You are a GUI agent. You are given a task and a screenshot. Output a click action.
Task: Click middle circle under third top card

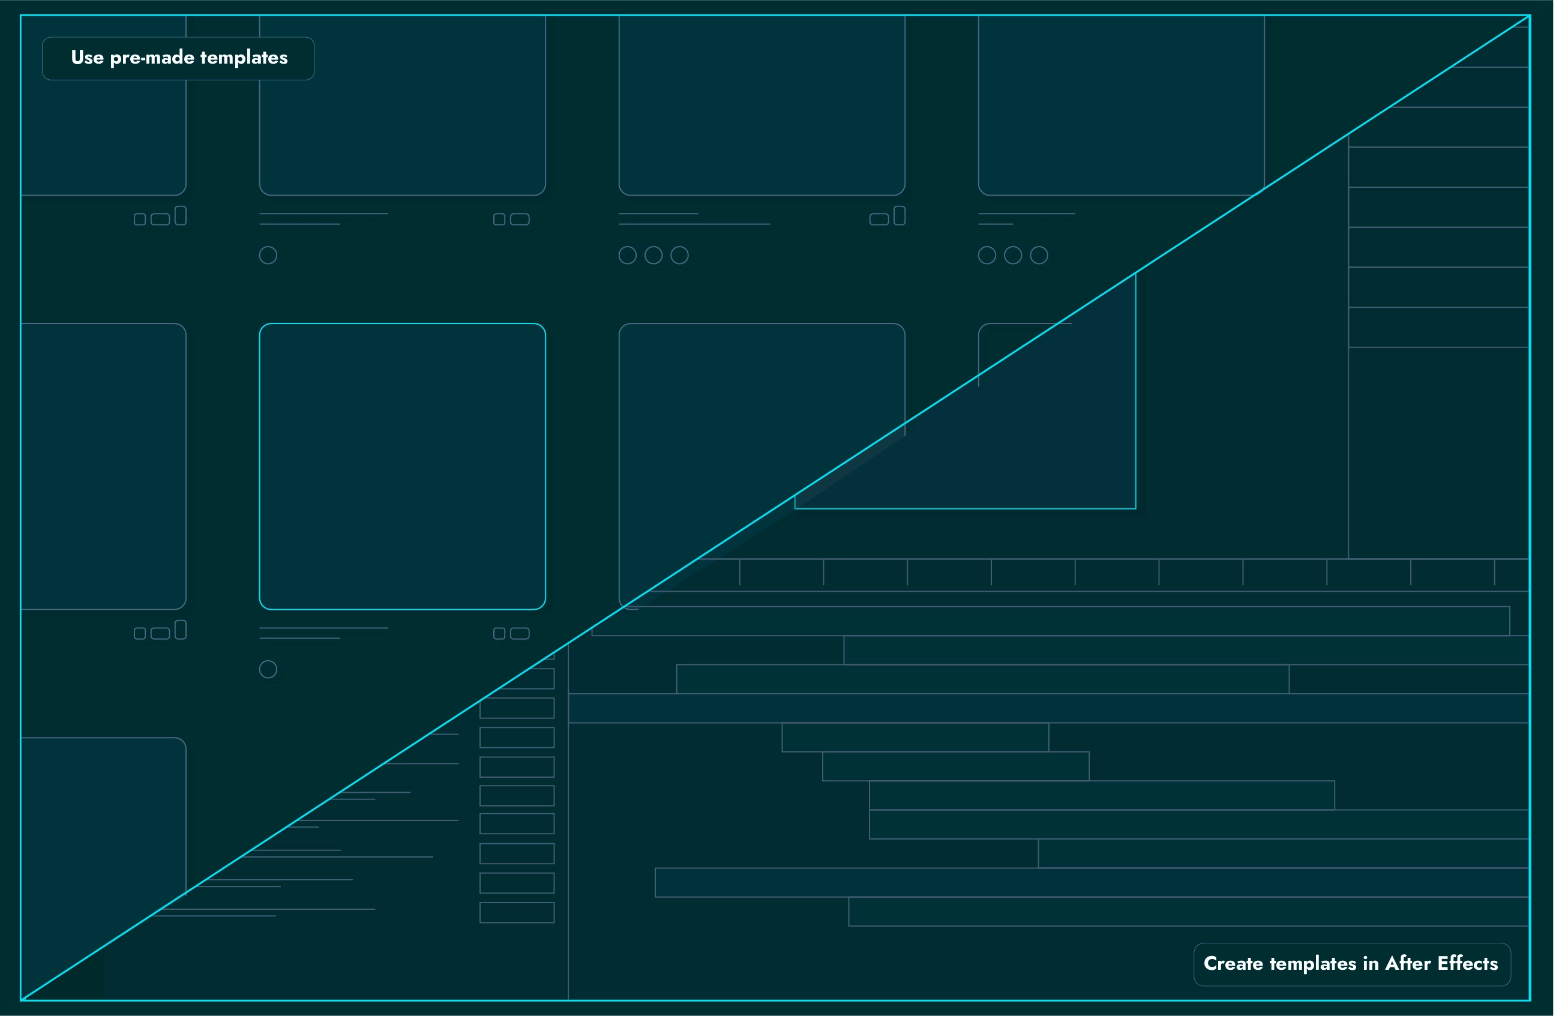coord(653,255)
